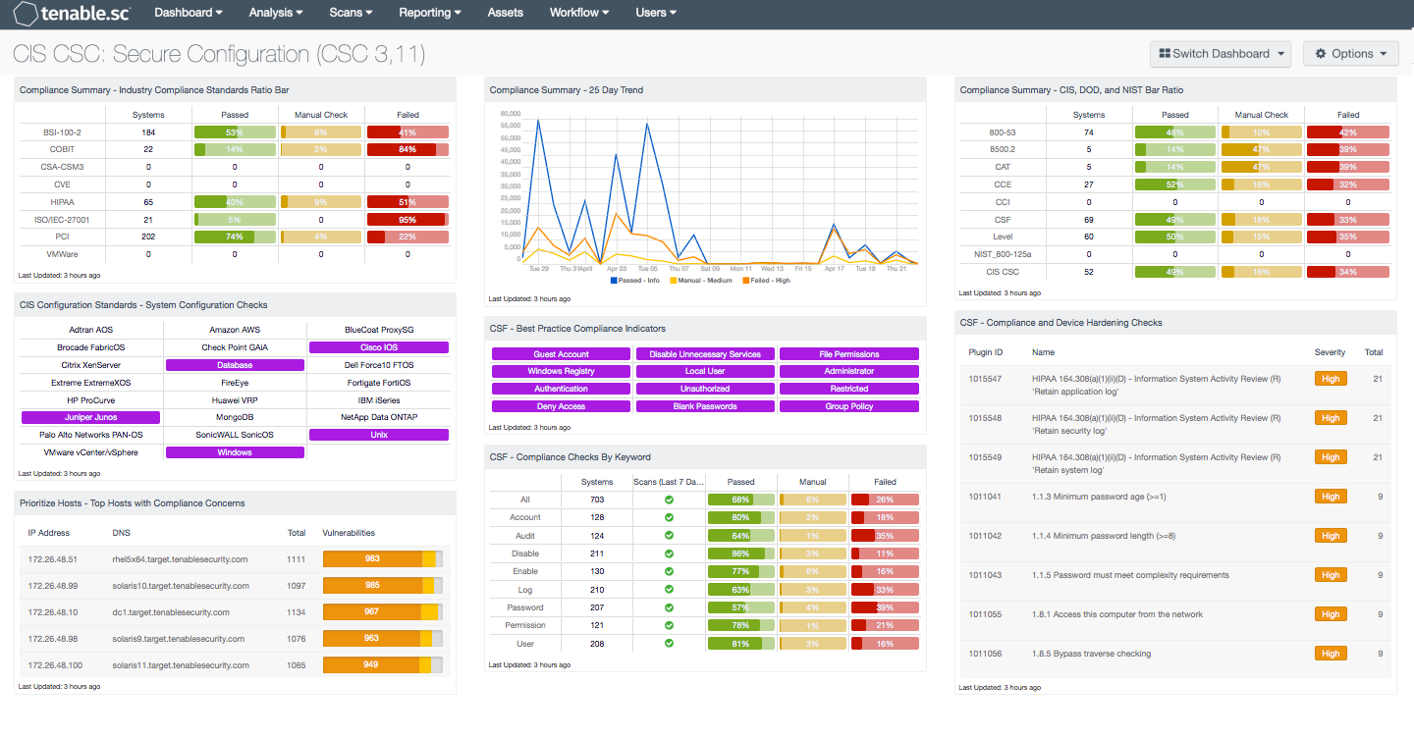Click the Local User indicator
The width and height of the screenshot is (1414, 738).
click(x=706, y=372)
